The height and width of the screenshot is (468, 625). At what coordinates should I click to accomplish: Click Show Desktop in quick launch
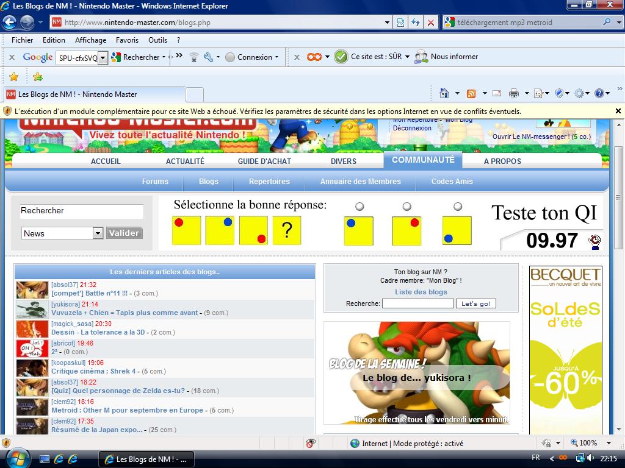click(44, 459)
